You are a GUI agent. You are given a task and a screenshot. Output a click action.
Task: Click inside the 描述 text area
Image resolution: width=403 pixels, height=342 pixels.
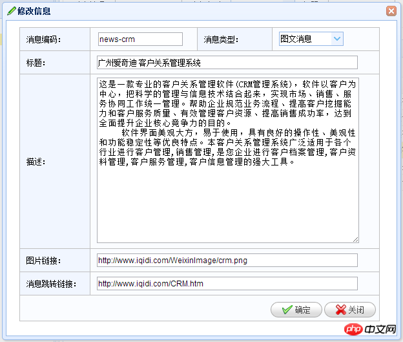[x=228, y=160]
